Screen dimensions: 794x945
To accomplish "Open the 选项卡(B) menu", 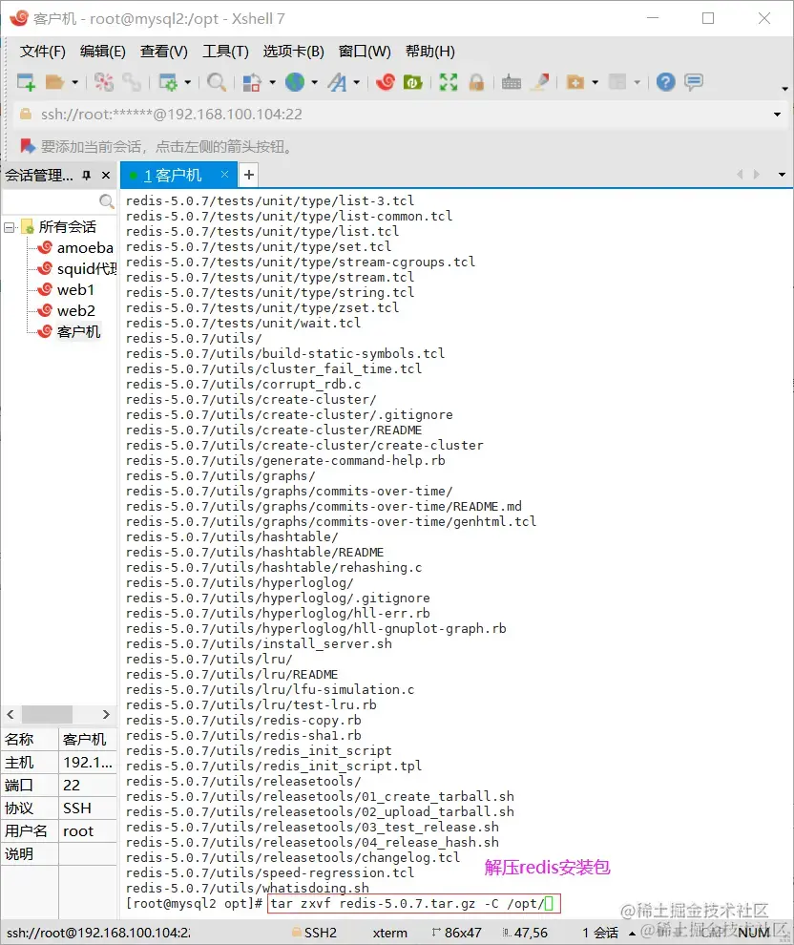I will click(x=293, y=52).
